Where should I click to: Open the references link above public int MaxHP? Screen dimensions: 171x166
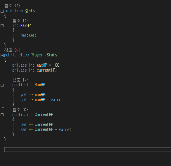20,80
